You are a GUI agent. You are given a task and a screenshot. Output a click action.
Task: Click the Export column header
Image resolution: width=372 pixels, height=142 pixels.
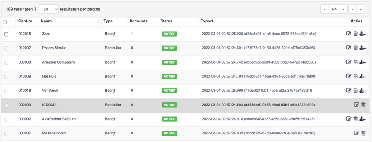(207, 21)
